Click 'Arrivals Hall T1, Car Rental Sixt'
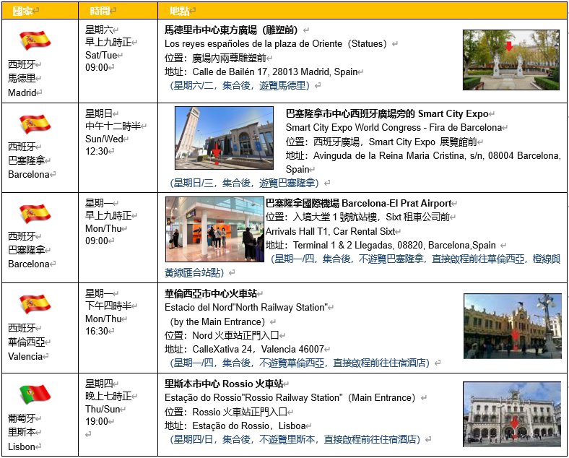This screenshot has width=569, height=458. (x=330, y=231)
